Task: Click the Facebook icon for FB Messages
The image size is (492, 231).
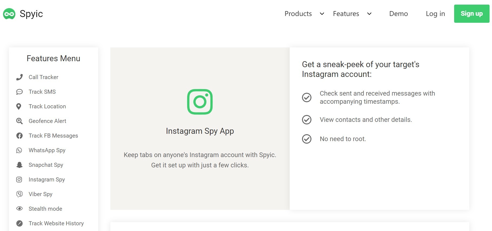Action: 19,136
